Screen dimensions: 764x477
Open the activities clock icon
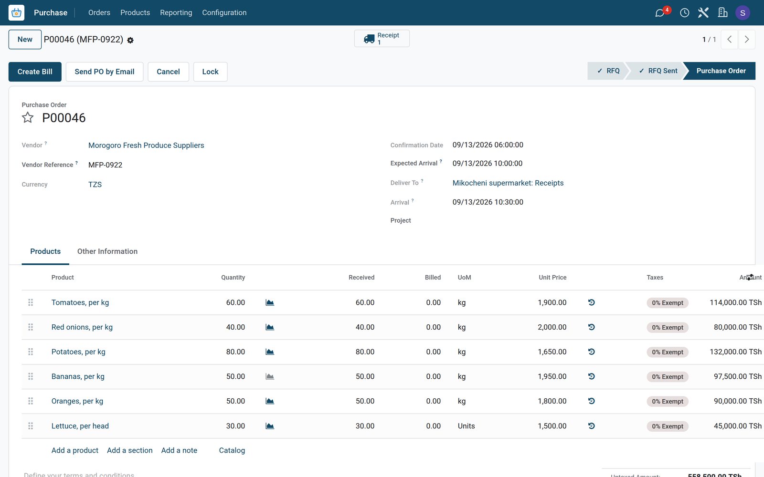coord(684,13)
